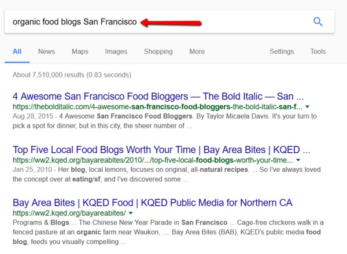Click the theboldItalic.com green URL

point(157,106)
